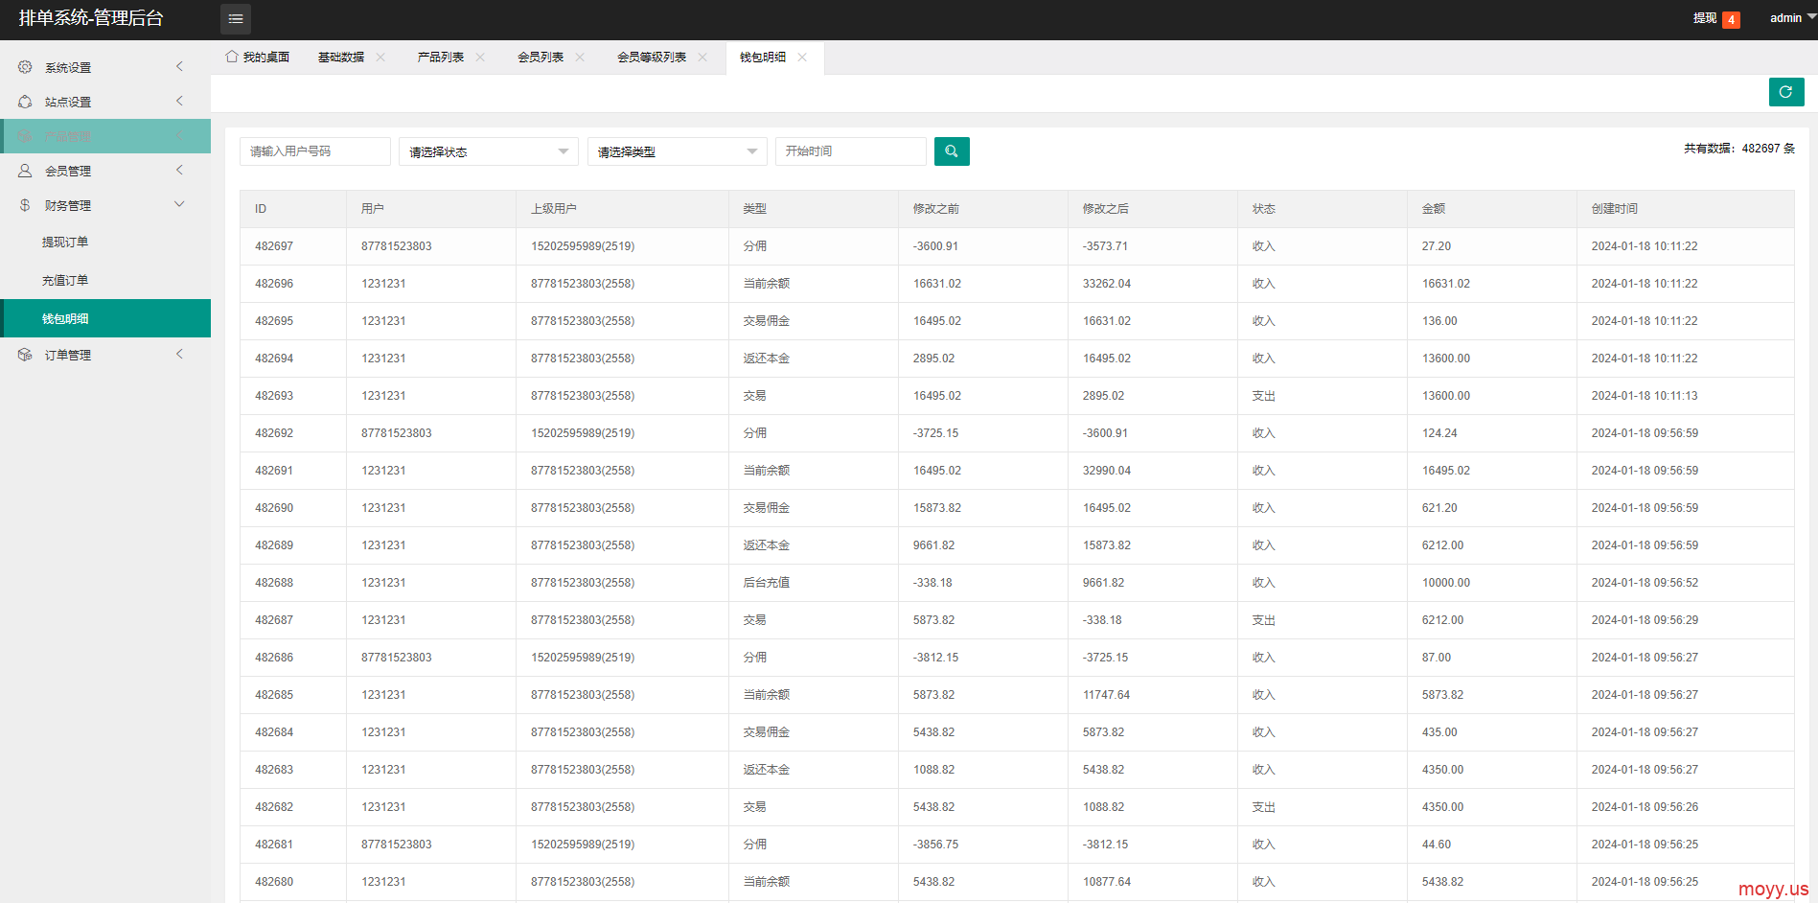Click ID cell 482697
This screenshot has height=903, width=1818.
click(274, 246)
